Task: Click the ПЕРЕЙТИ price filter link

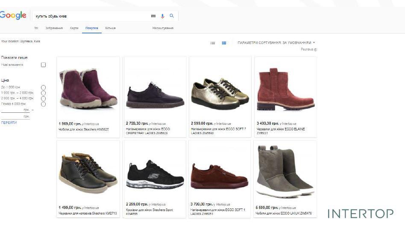Action: (9, 123)
